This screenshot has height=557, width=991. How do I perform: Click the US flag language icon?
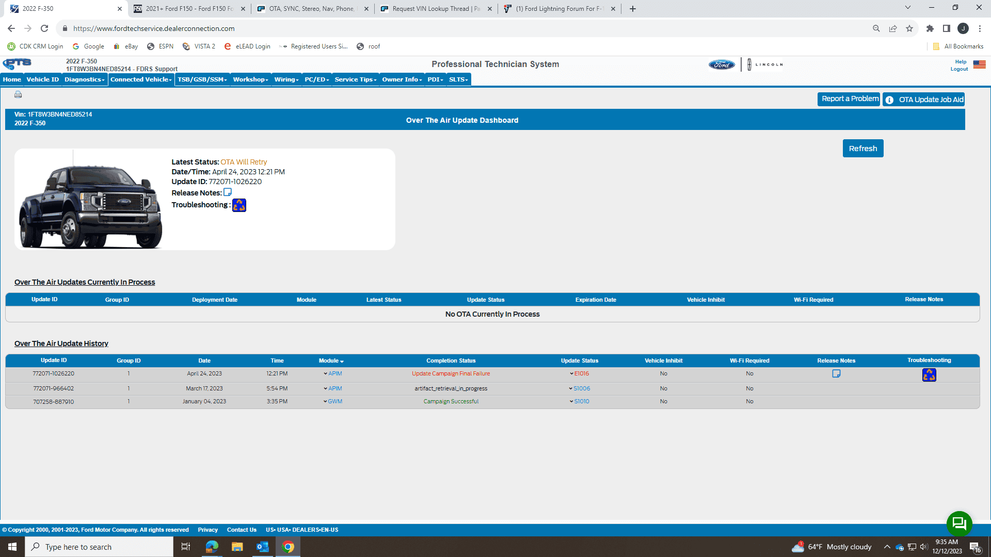[x=979, y=65]
